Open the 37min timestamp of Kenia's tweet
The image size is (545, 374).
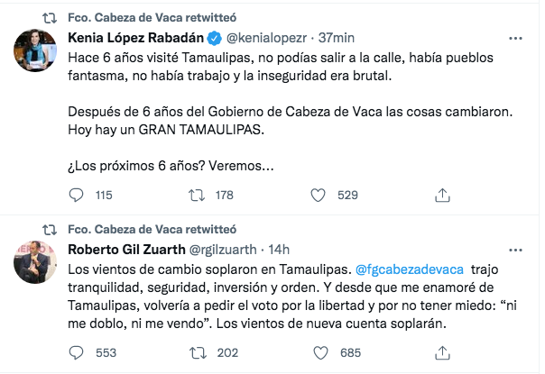pyautogui.click(x=337, y=39)
